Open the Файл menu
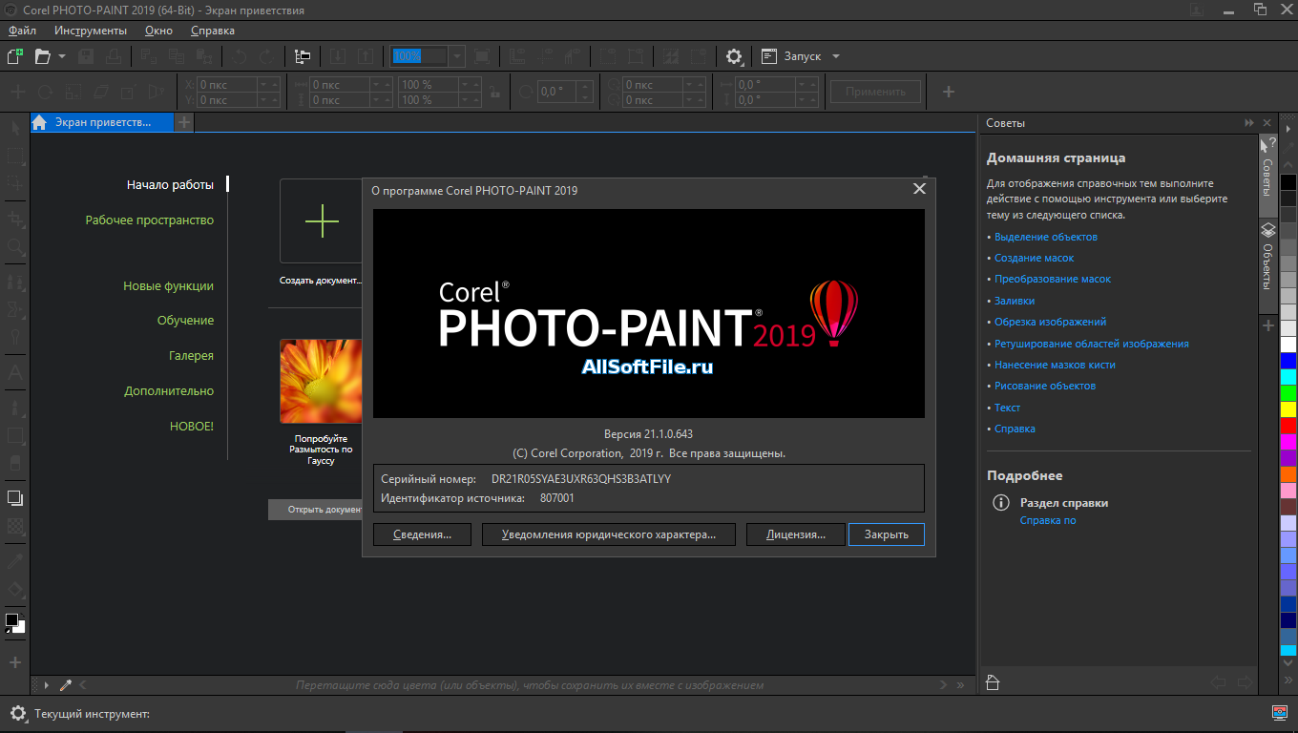This screenshot has height=733, width=1298. pos(22,30)
